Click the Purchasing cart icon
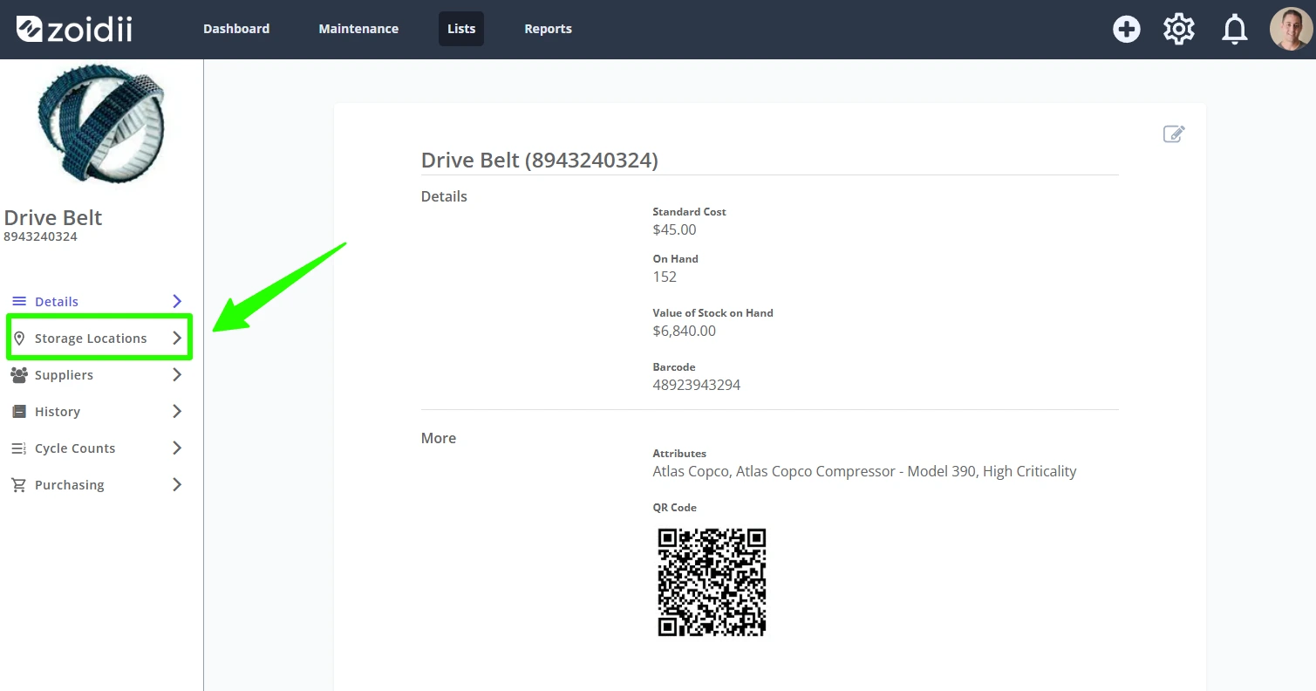 click(19, 485)
